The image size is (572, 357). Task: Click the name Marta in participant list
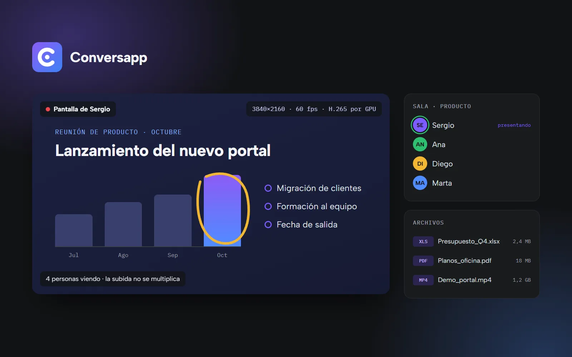[442, 183]
